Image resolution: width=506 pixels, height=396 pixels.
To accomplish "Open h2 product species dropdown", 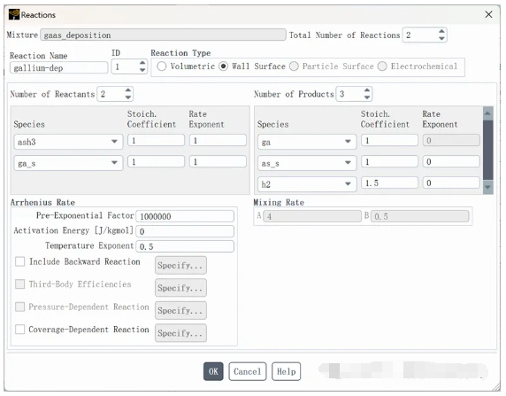I will [x=307, y=184].
